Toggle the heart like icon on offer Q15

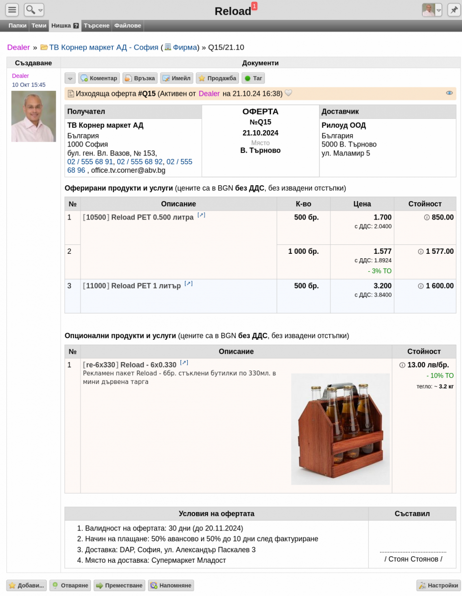pyautogui.click(x=289, y=93)
